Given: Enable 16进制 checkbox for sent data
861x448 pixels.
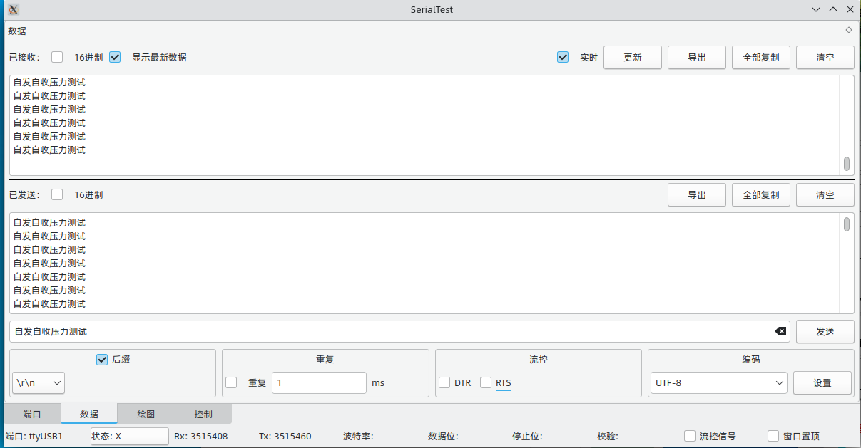Looking at the screenshot, I should pos(57,194).
